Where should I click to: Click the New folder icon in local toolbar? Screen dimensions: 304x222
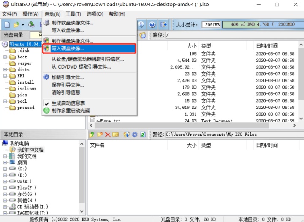coord(100,135)
